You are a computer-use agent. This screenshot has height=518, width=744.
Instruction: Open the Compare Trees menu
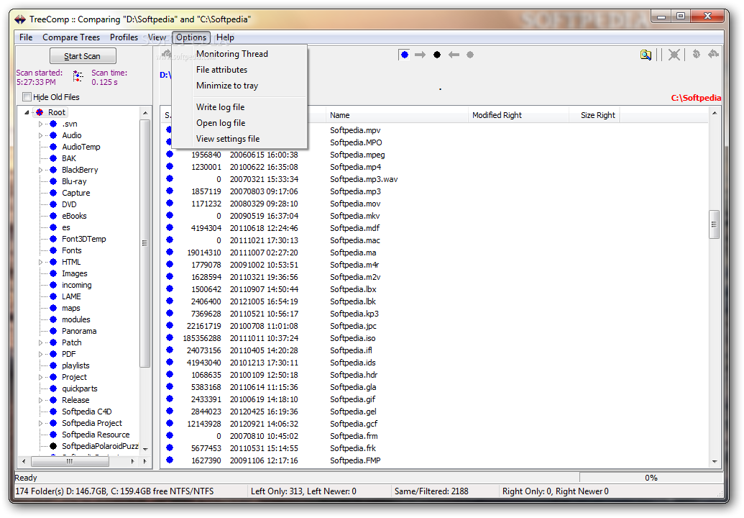[71, 37]
